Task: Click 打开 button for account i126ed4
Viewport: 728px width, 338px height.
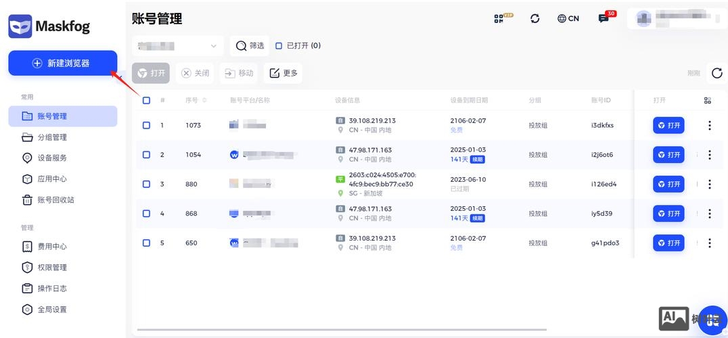Action: 668,184
